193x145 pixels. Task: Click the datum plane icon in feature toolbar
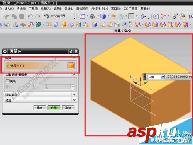tap(15, 24)
